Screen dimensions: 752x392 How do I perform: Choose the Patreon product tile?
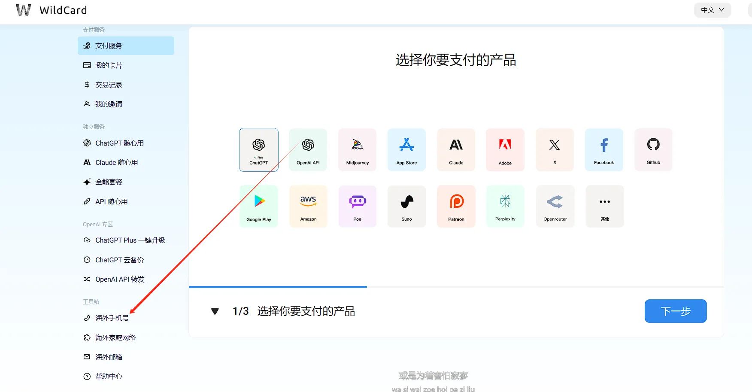point(456,206)
